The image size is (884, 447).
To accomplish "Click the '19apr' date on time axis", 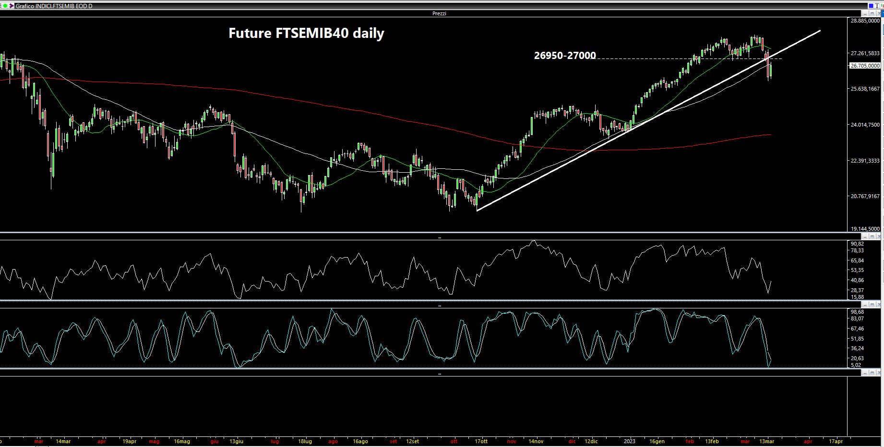I will click(x=130, y=441).
